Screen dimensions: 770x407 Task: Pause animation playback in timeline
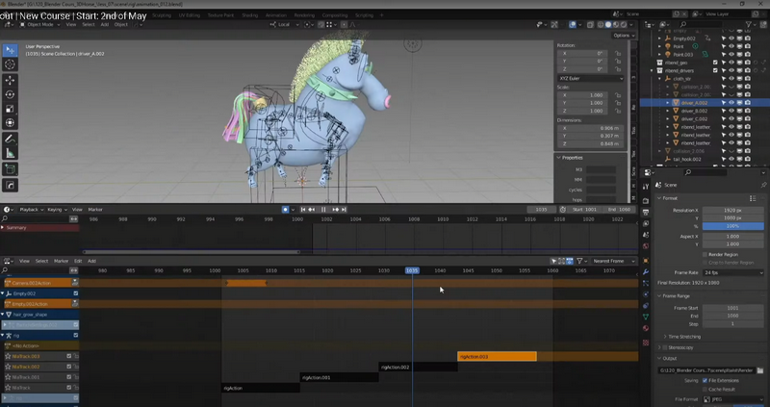point(323,210)
